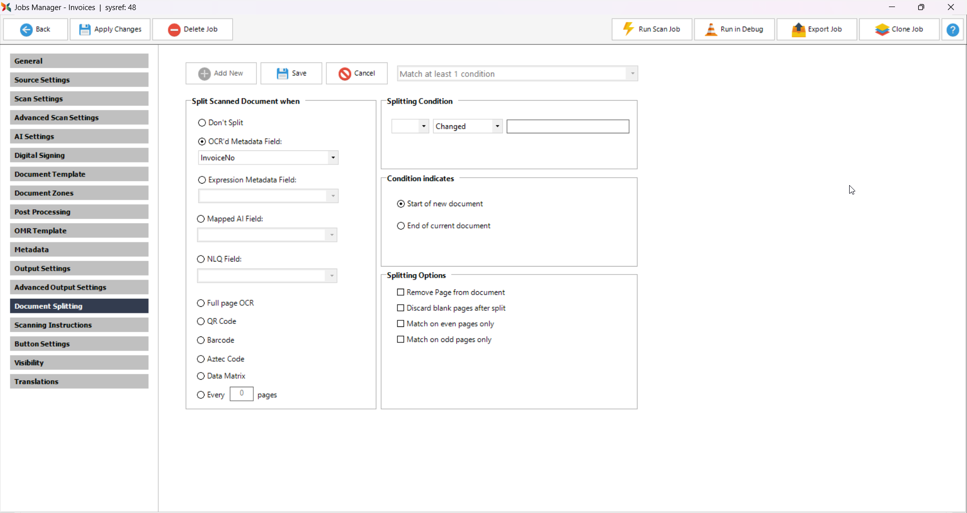The height and width of the screenshot is (513, 967).
Task: Click the Run Scan Job lightning icon
Action: (x=628, y=29)
